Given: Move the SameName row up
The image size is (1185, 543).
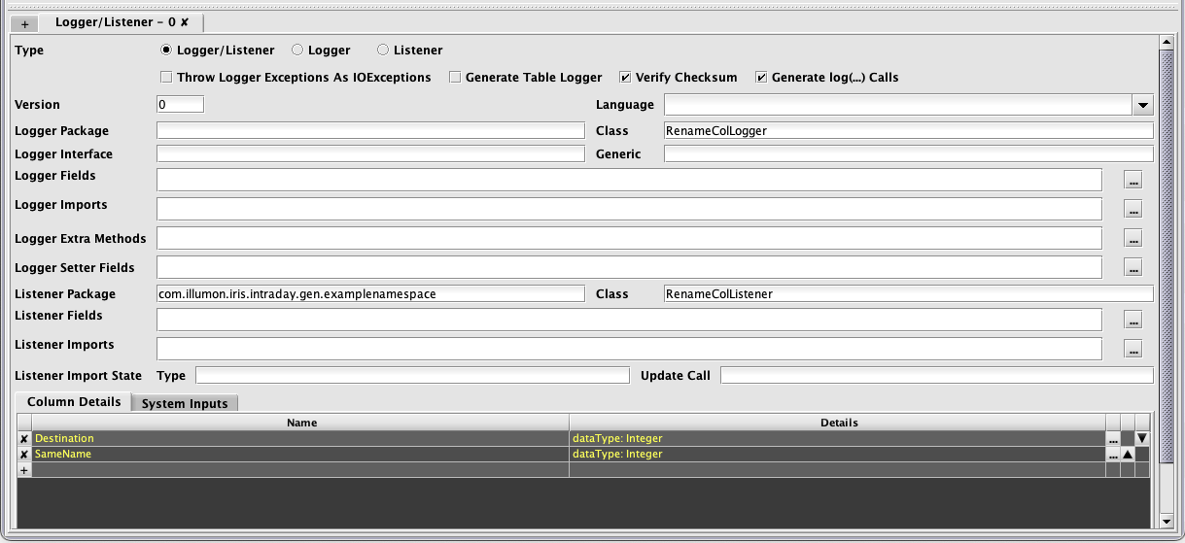Looking at the screenshot, I should click(x=1128, y=455).
